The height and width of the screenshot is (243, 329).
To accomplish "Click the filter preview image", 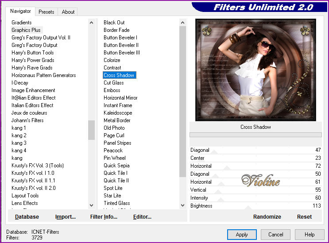I will click(x=255, y=70).
